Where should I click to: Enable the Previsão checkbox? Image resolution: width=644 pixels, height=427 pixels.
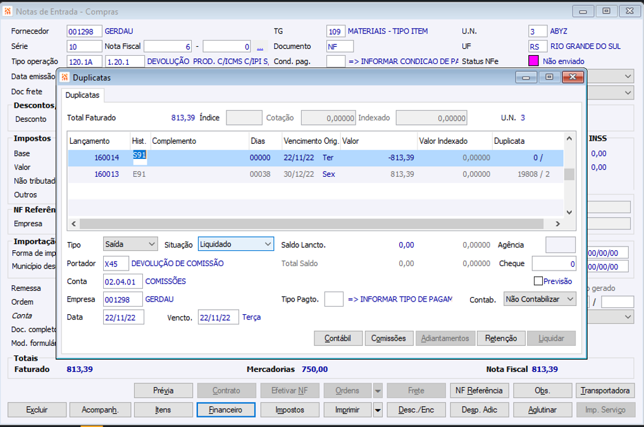click(538, 281)
